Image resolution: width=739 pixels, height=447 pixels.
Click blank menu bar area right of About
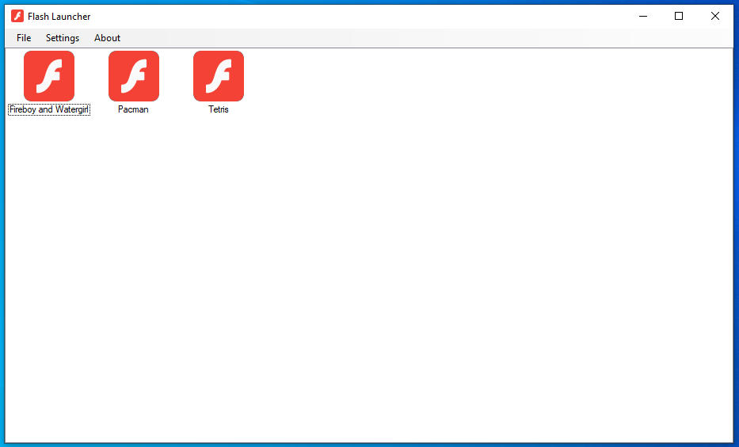(x=425, y=38)
